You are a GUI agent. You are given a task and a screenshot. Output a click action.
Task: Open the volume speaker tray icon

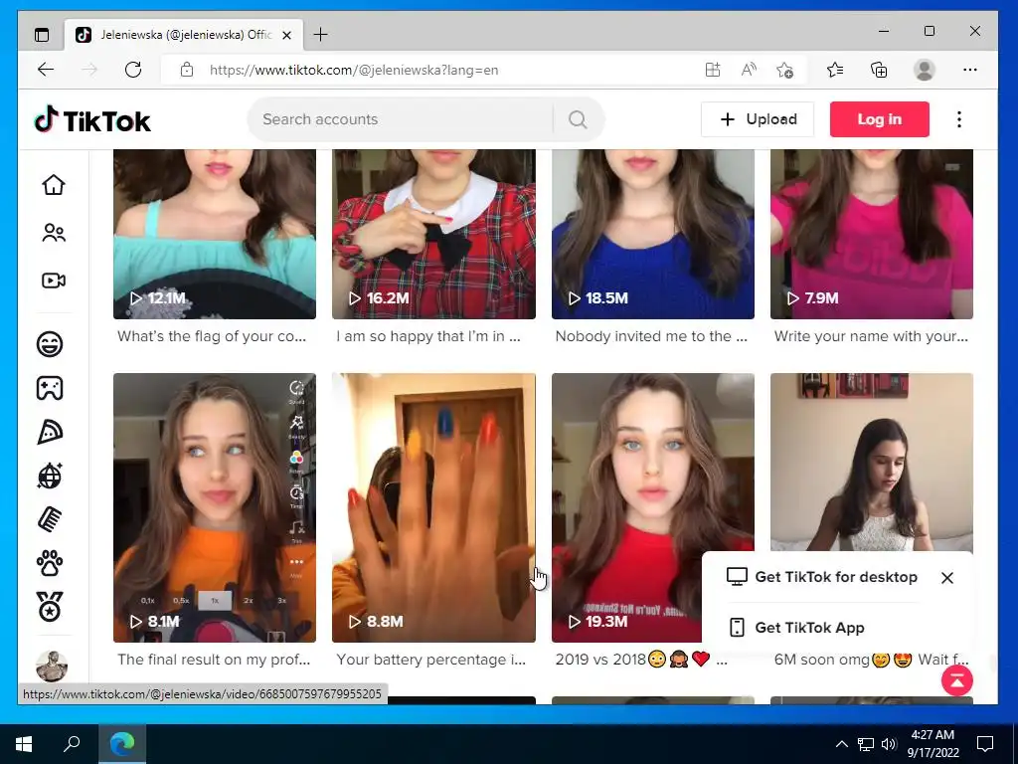(x=889, y=744)
